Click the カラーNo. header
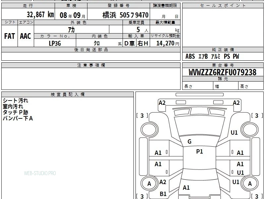 pos(55,36)
